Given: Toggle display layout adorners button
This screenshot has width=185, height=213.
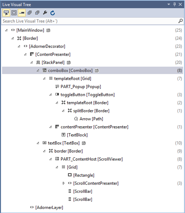Looking at the screenshot, I should pos(14,13).
